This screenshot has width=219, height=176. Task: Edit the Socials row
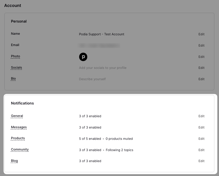pos(201,68)
